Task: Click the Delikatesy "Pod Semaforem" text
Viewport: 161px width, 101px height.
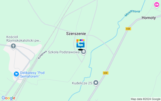Action: 32,74
